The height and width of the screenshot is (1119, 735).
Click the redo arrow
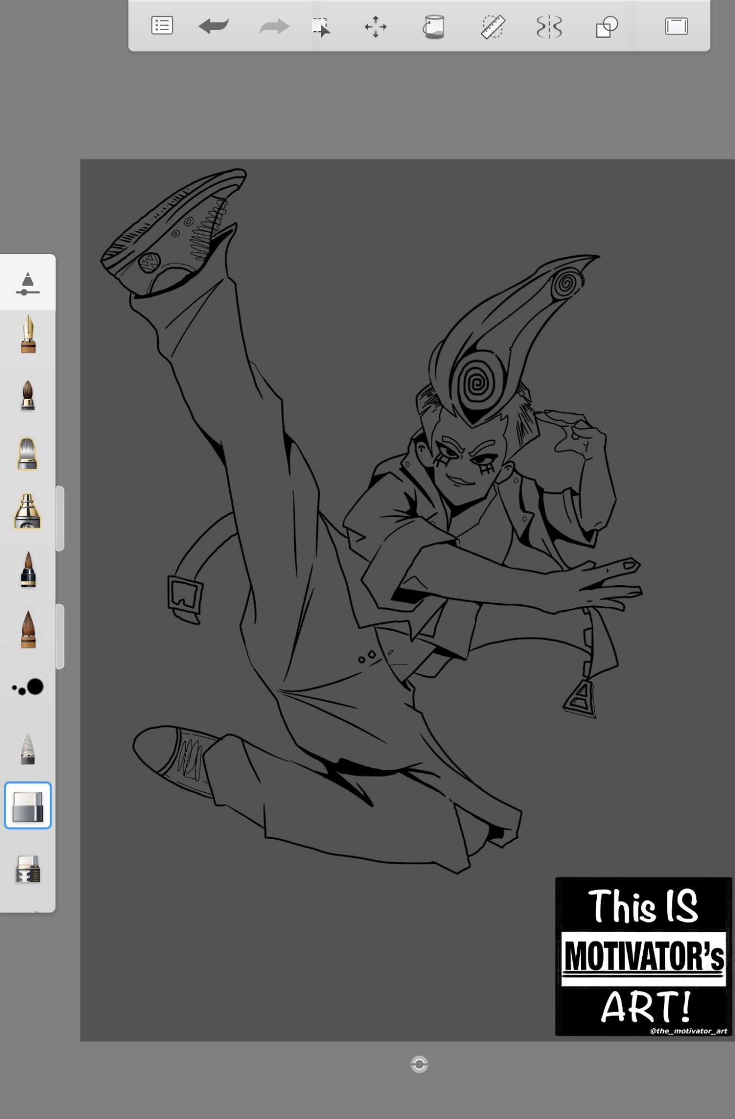pos(274,26)
